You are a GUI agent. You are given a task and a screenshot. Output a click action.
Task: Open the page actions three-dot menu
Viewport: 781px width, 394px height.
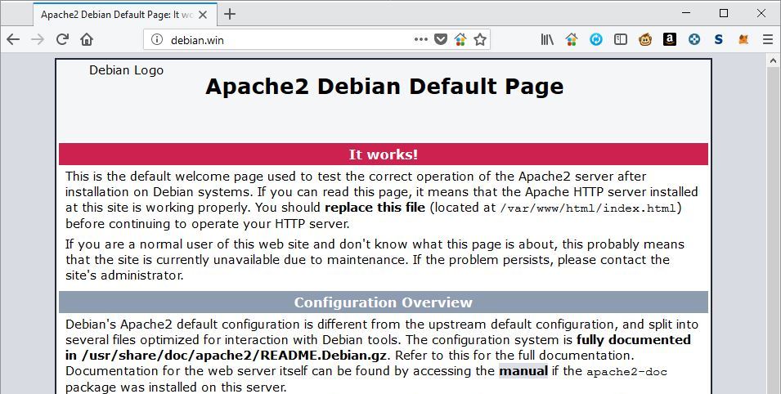click(421, 39)
